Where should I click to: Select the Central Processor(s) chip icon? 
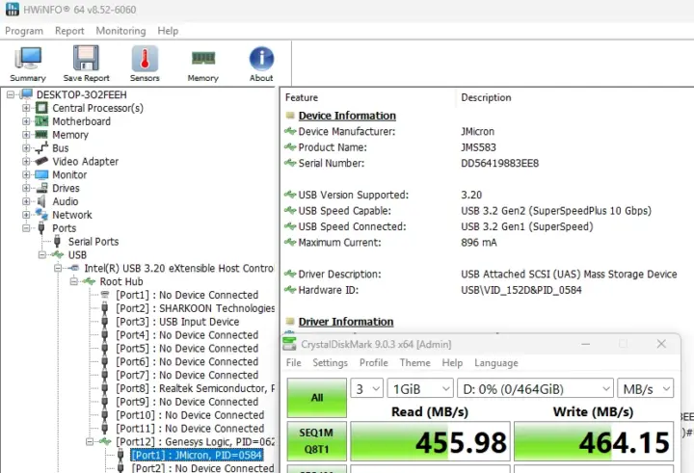click(41, 108)
